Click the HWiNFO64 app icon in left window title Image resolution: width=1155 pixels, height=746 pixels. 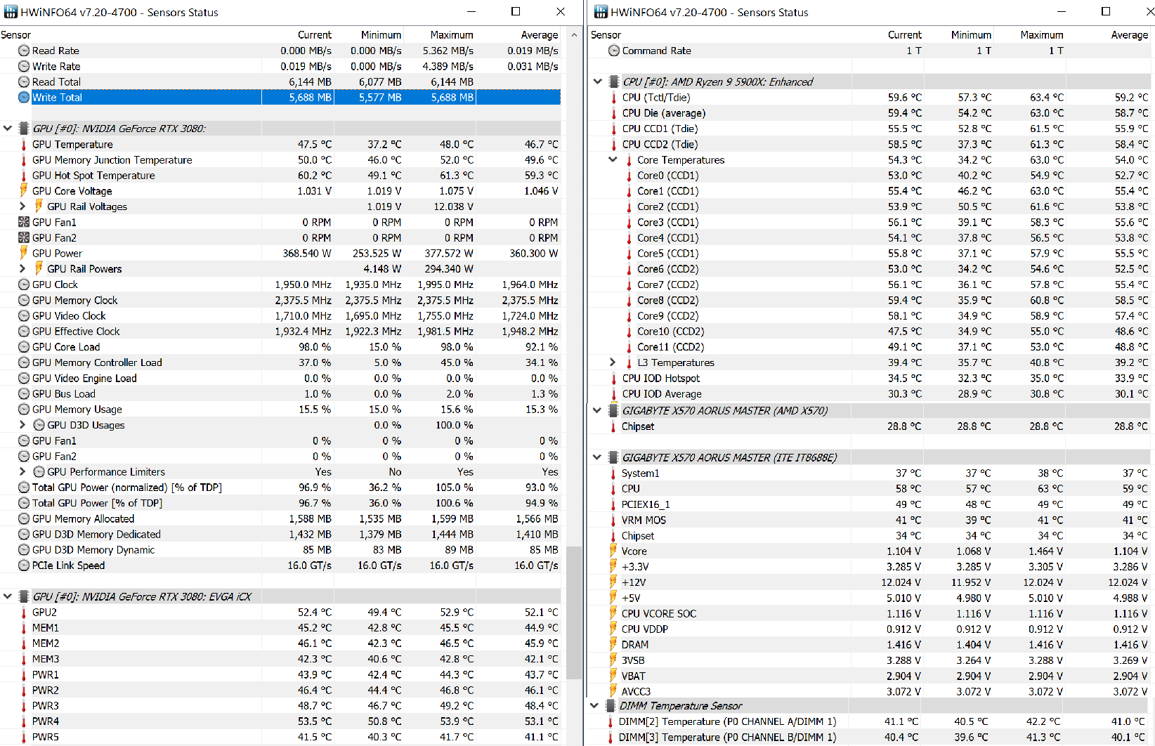(11, 12)
